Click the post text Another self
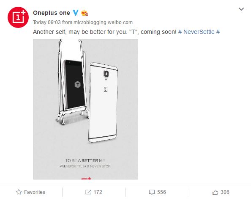 point(49,32)
